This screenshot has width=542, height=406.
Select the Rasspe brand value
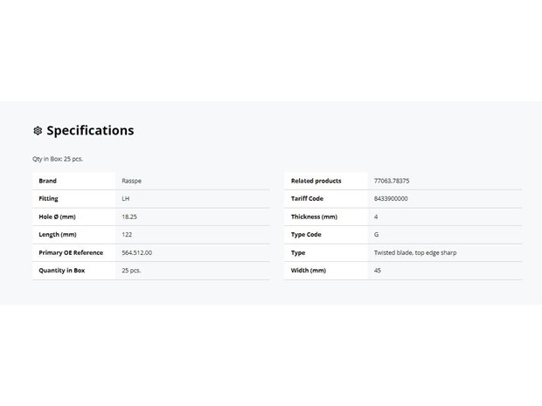pyautogui.click(x=131, y=181)
